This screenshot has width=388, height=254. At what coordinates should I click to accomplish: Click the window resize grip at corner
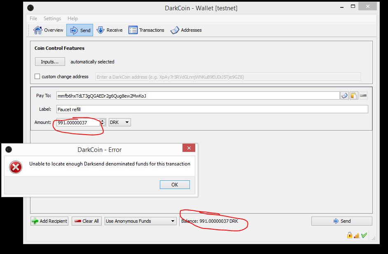[374, 238]
